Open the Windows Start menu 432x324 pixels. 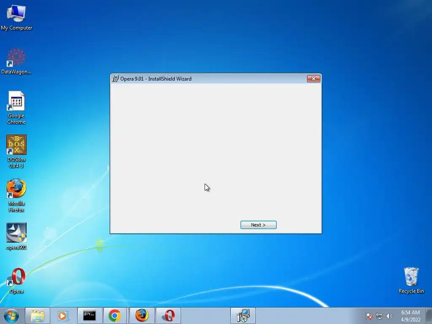[11, 316]
